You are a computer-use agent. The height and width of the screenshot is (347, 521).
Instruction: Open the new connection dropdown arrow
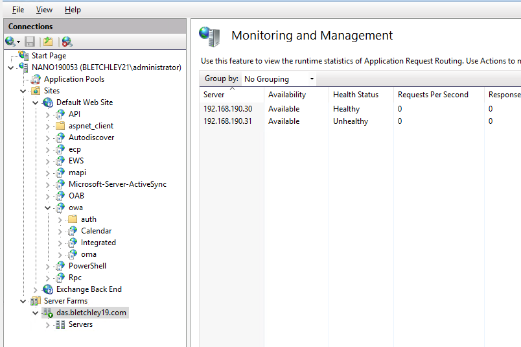coord(18,42)
